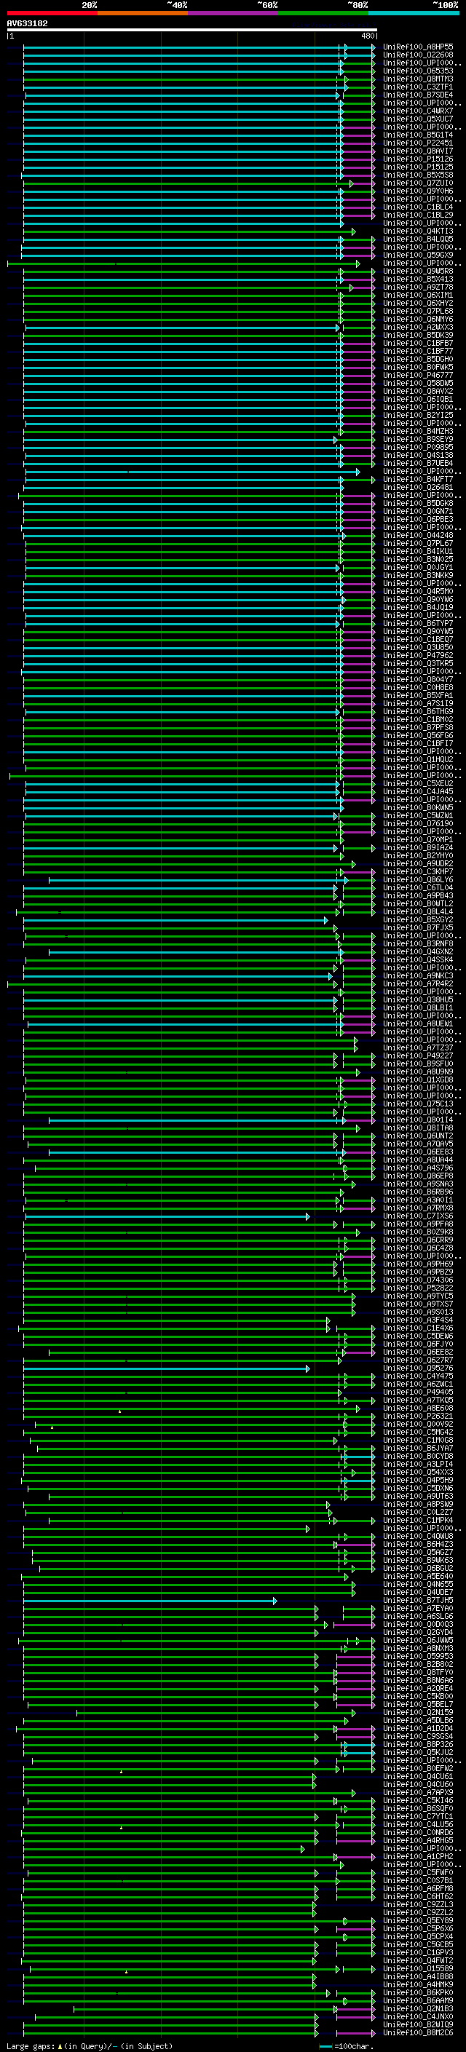This screenshot has width=466, height=2052.
Task: Select the UniRef100_C1BLC4 row label
Action: pyautogui.click(x=418, y=207)
